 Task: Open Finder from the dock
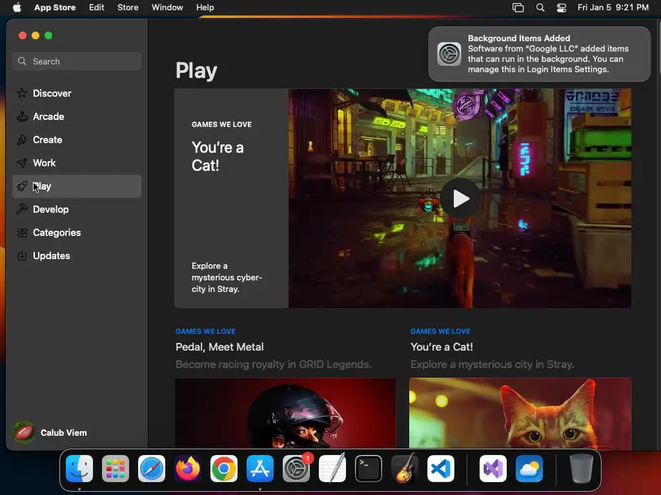pyautogui.click(x=79, y=468)
